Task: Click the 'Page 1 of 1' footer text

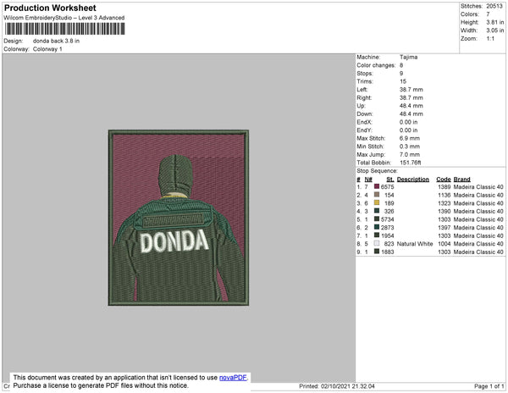Action: coord(489,386)
